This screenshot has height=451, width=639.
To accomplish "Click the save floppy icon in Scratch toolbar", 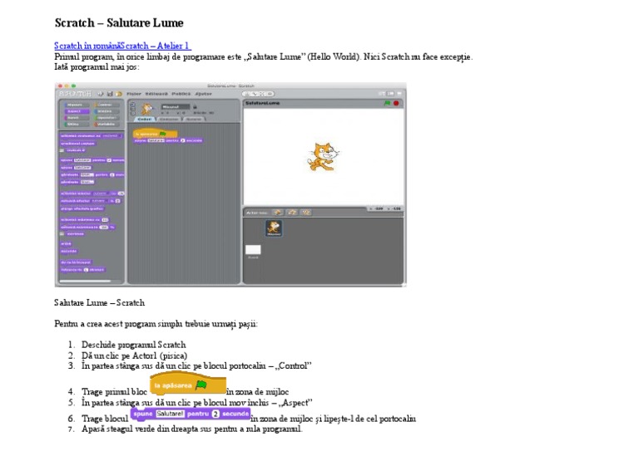I will tap(110, 94).
